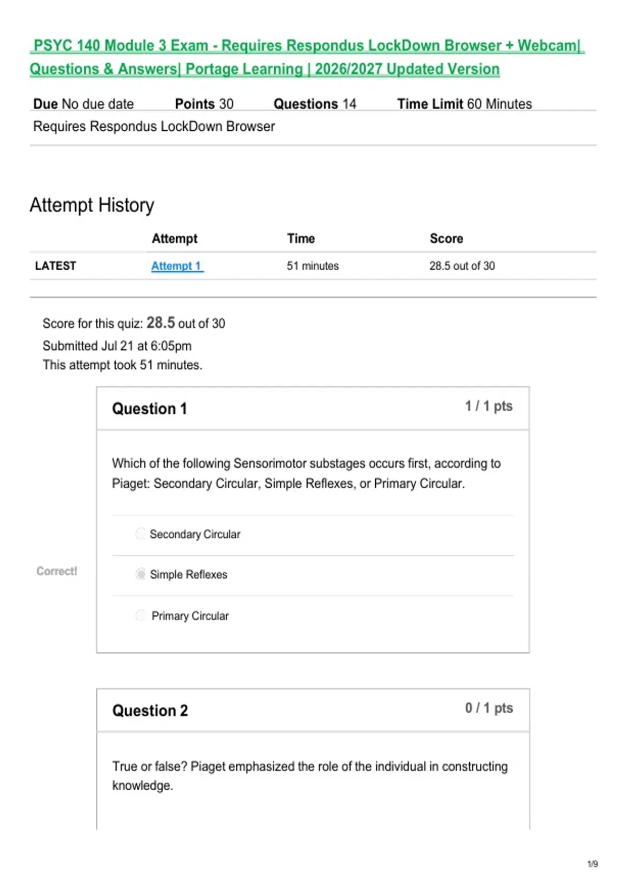Click the Correct! indicator beside Simple Reflexes
The image size is (625, 886).
[x=57, y=571]
